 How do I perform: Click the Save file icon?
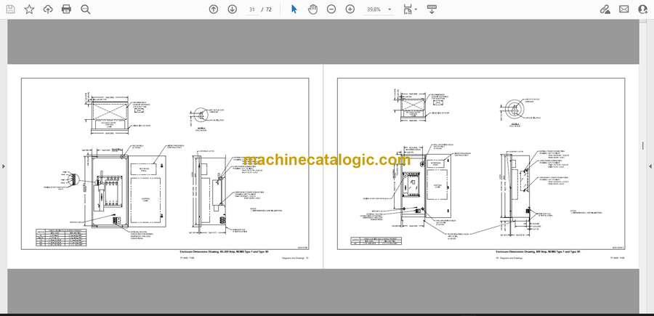[10, 9]
